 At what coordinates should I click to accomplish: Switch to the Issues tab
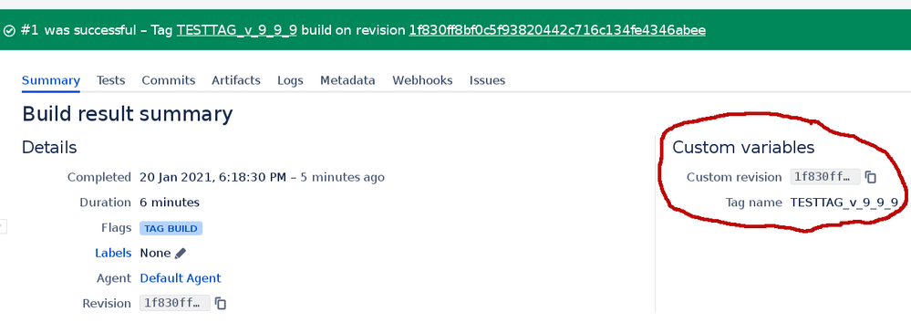488,80
